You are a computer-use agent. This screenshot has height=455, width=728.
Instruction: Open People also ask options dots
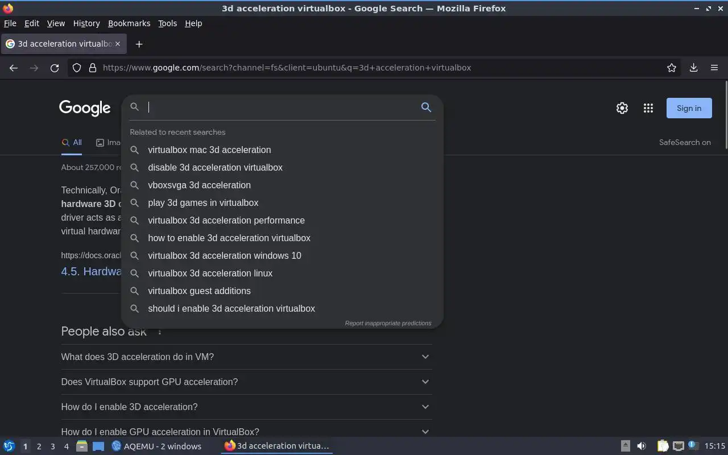[160, 332]
